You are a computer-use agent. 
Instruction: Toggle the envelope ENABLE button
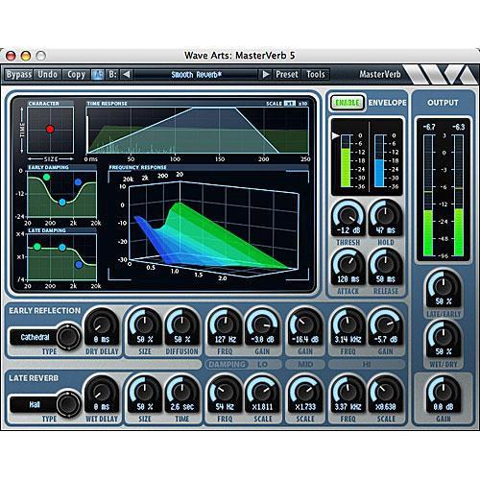(x=348, y=103)
